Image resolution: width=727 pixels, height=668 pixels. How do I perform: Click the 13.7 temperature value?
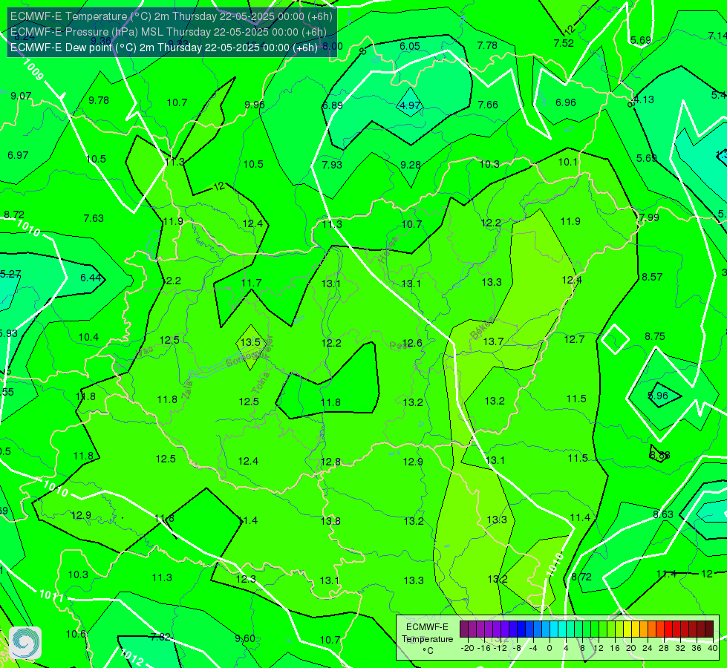[493, 341]
